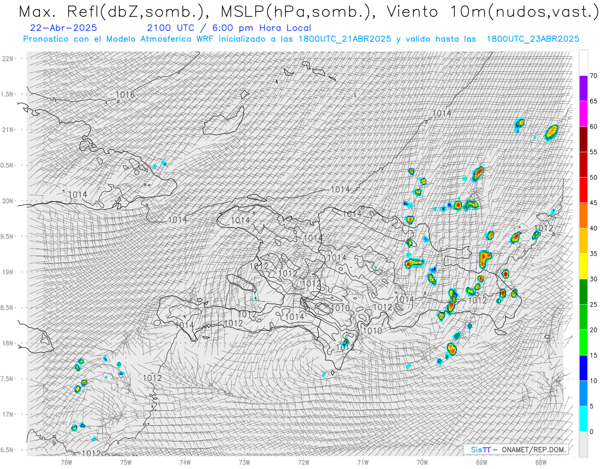
Task: Click the date text 22-Abr-2025
Action: tap(63, 28)
